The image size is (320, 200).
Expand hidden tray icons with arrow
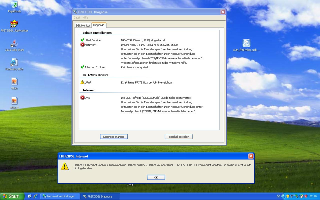click(x=283, y=196)
